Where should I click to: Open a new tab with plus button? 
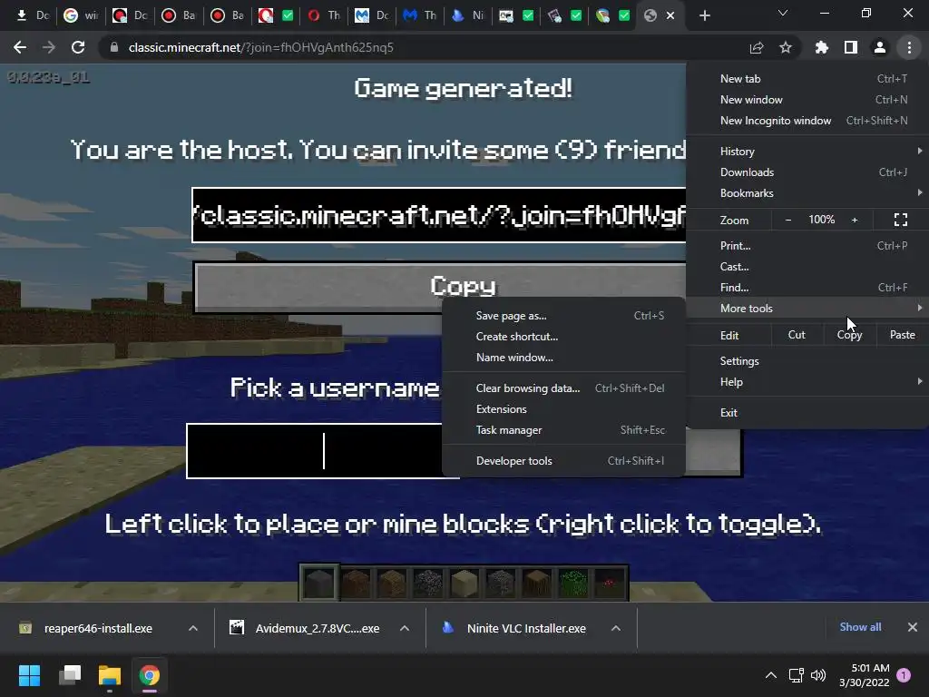704,15
